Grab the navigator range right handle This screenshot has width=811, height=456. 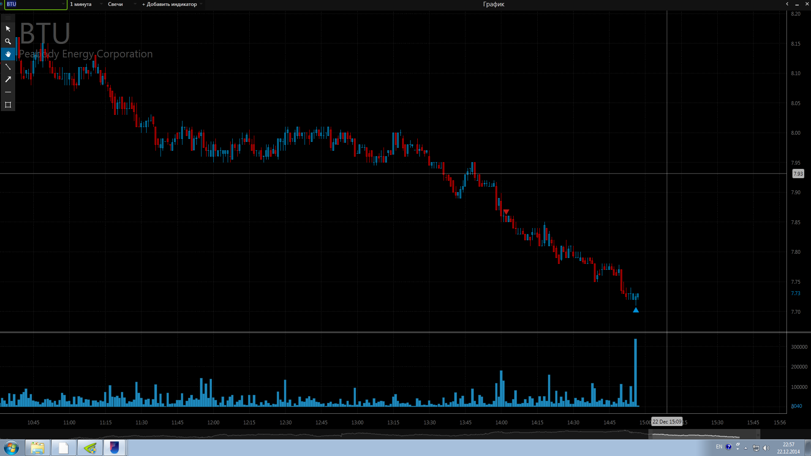tap(758, 434)
